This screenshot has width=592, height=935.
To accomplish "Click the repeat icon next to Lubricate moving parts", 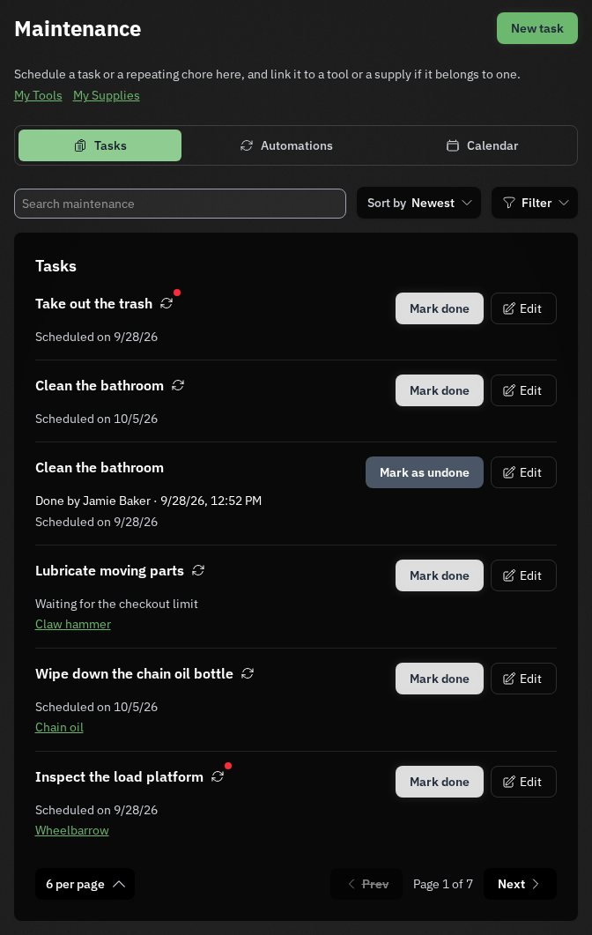I will pos(198,570).
